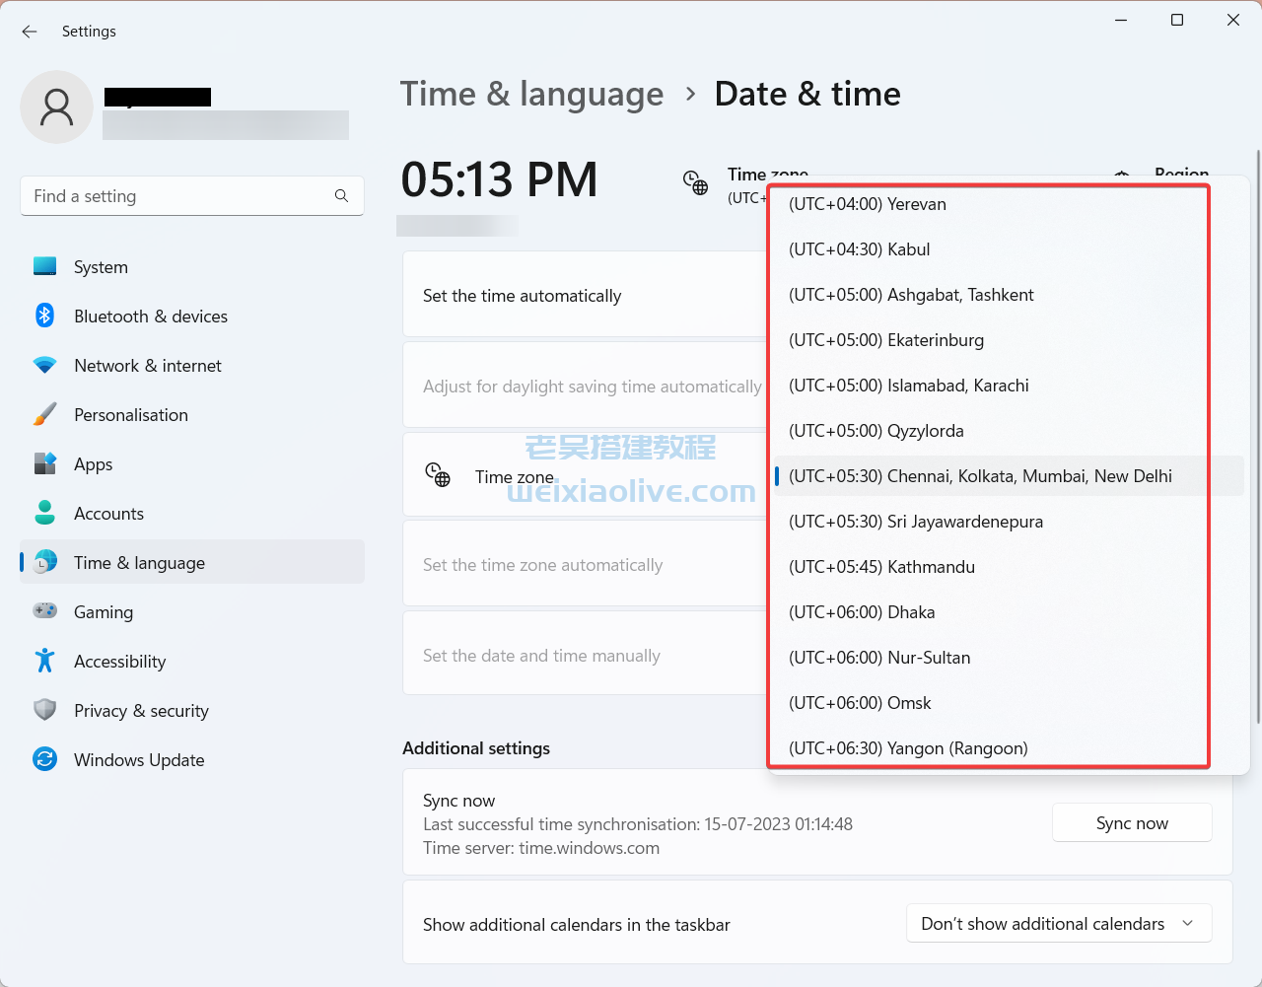Choose (UTC+05:45) Kathmandu time zone
Image resolution: width=1262 pixels, height=987 pixels.
tap(881, 567)
